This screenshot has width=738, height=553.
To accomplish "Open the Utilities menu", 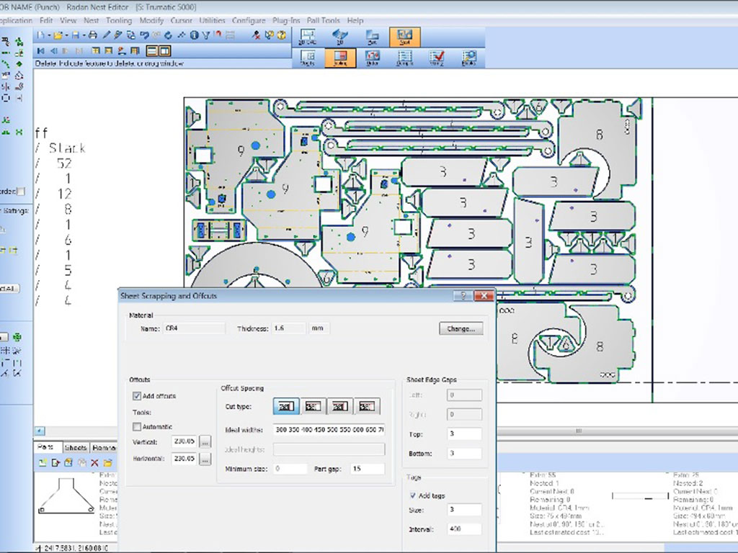I will [x=212, y=21].
